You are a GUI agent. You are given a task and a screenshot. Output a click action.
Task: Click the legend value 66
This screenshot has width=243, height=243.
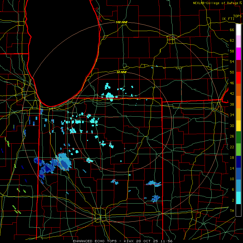(232, 30)
